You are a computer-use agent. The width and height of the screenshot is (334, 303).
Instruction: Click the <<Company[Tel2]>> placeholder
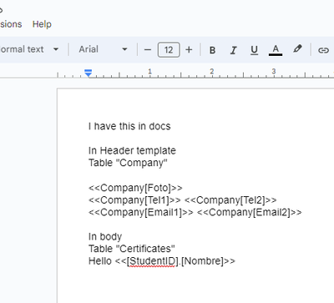click(x=230, y=200)
